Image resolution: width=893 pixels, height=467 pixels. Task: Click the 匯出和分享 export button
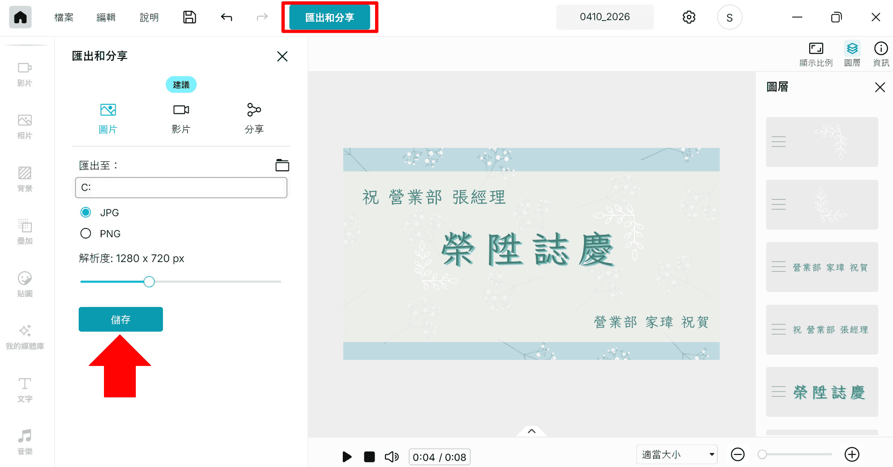pos(330,17)
